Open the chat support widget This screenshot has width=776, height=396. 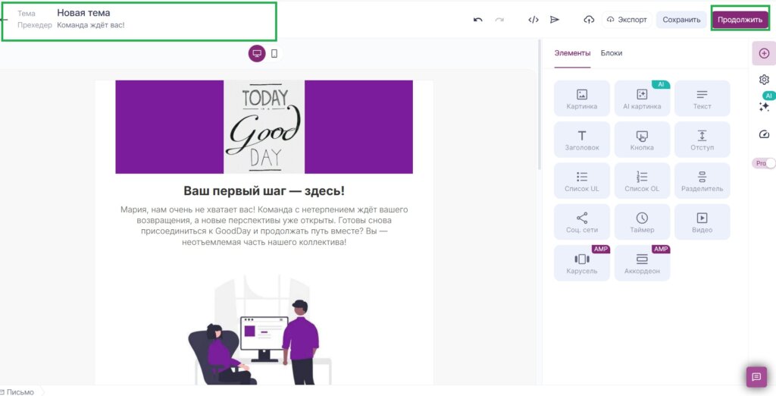(756, 376)
